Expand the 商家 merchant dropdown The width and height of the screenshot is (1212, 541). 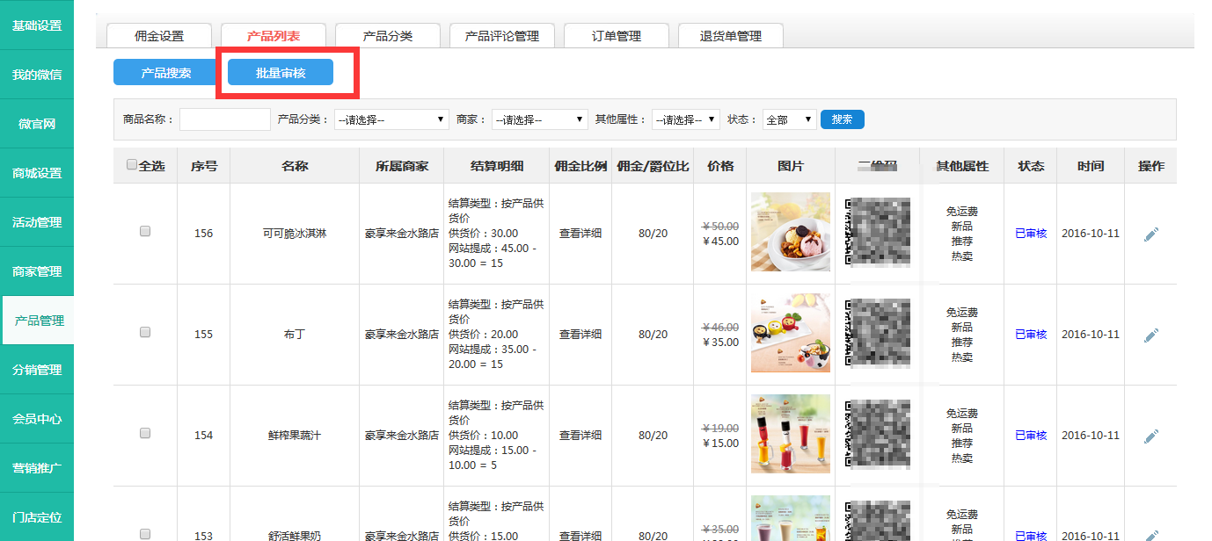coord(539,120)
